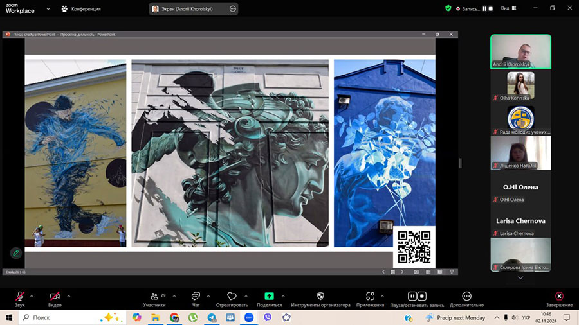This screenshot has width=579, height=325.
Task: Open the Windows Start menu
Action: coord(9,317)
